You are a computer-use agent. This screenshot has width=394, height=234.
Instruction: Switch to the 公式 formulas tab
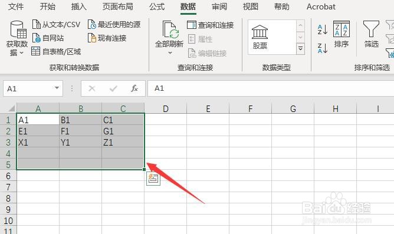[157, 6]
